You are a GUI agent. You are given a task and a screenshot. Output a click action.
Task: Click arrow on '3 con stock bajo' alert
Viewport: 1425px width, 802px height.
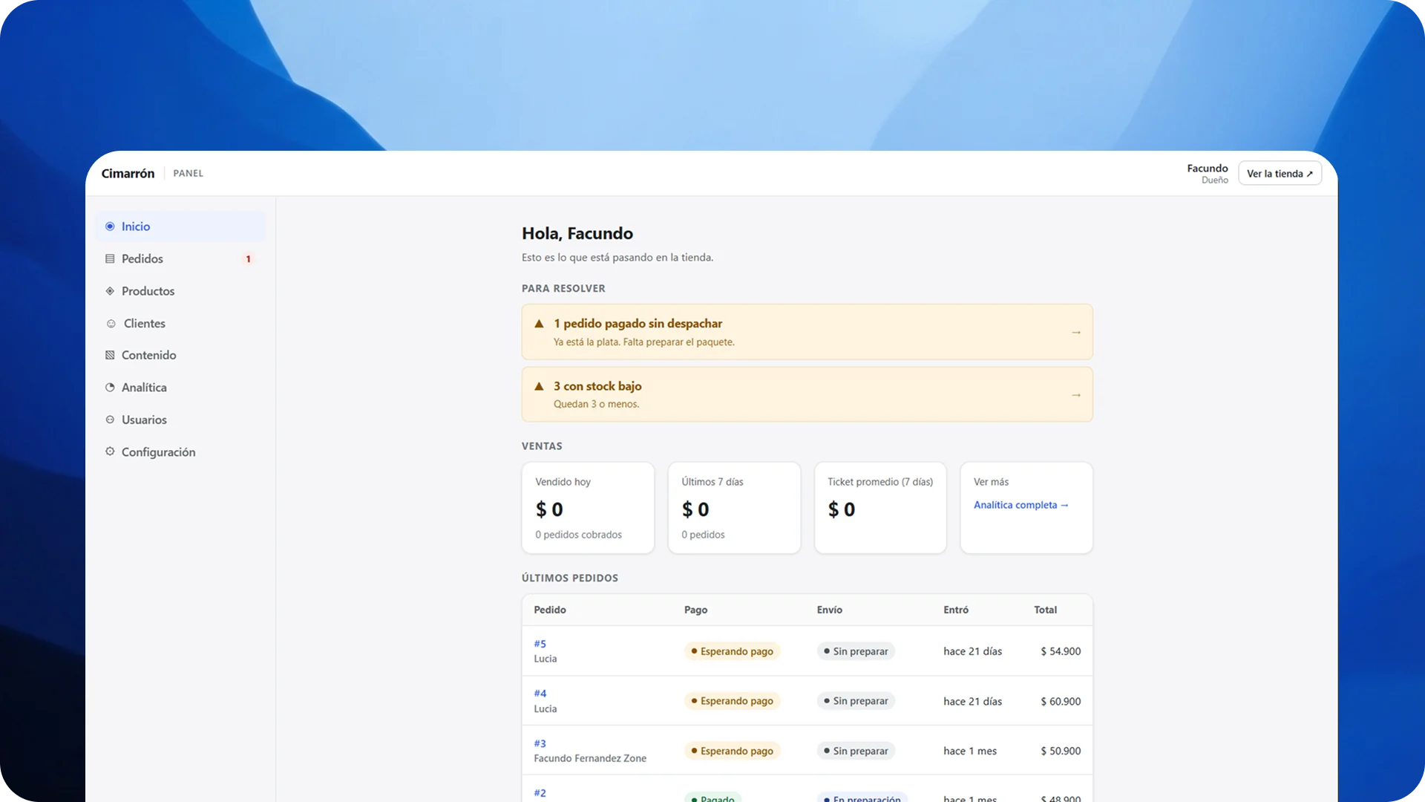1076,394
